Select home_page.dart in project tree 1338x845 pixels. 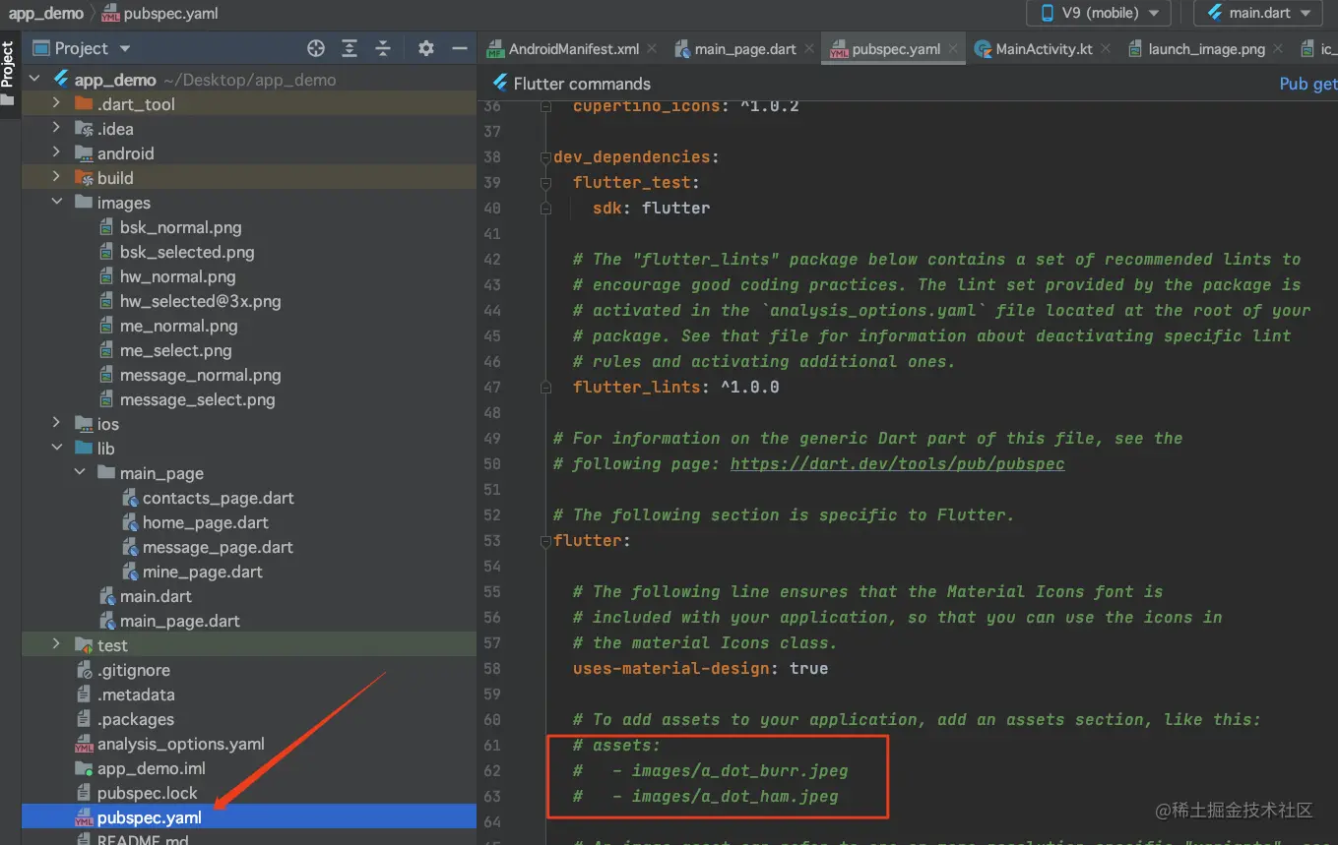(205, 522)
